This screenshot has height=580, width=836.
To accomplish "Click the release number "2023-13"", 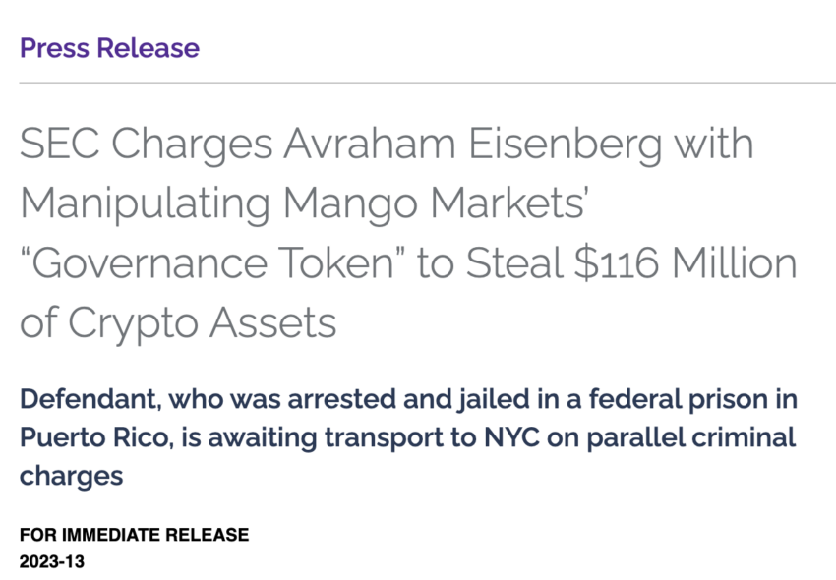I will [53, 563].
